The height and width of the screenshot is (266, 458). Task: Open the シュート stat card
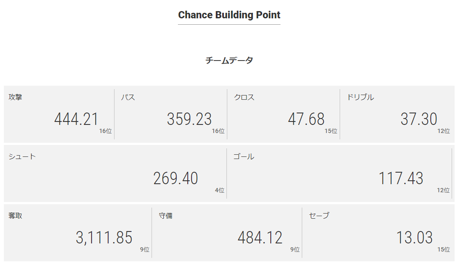(x=115, y=173)
